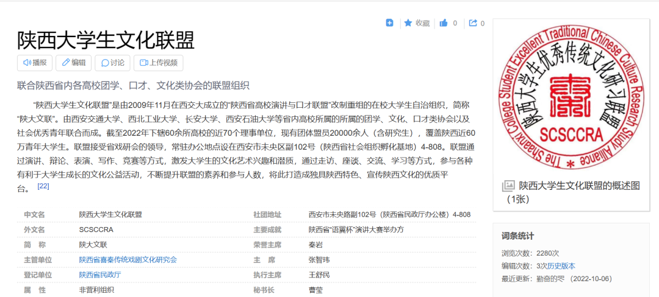This screenshot has height=297, width=659.
Task: Click the 浏览次数：2280次 entry
Action: 530,253
